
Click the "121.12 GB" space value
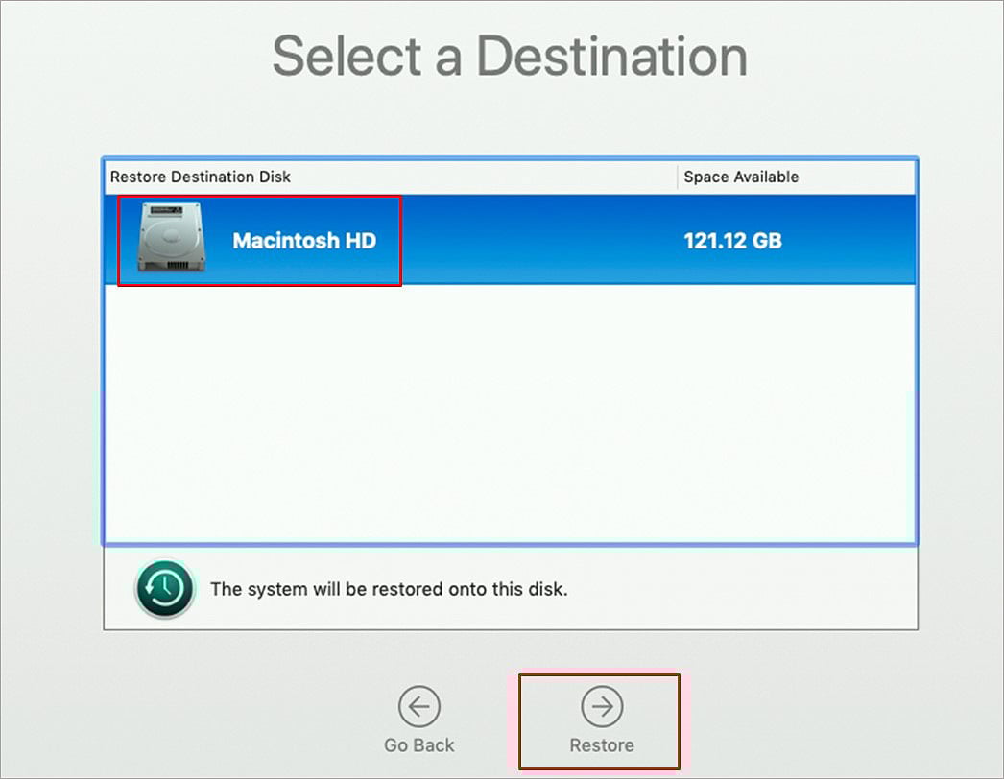point(732,241)
